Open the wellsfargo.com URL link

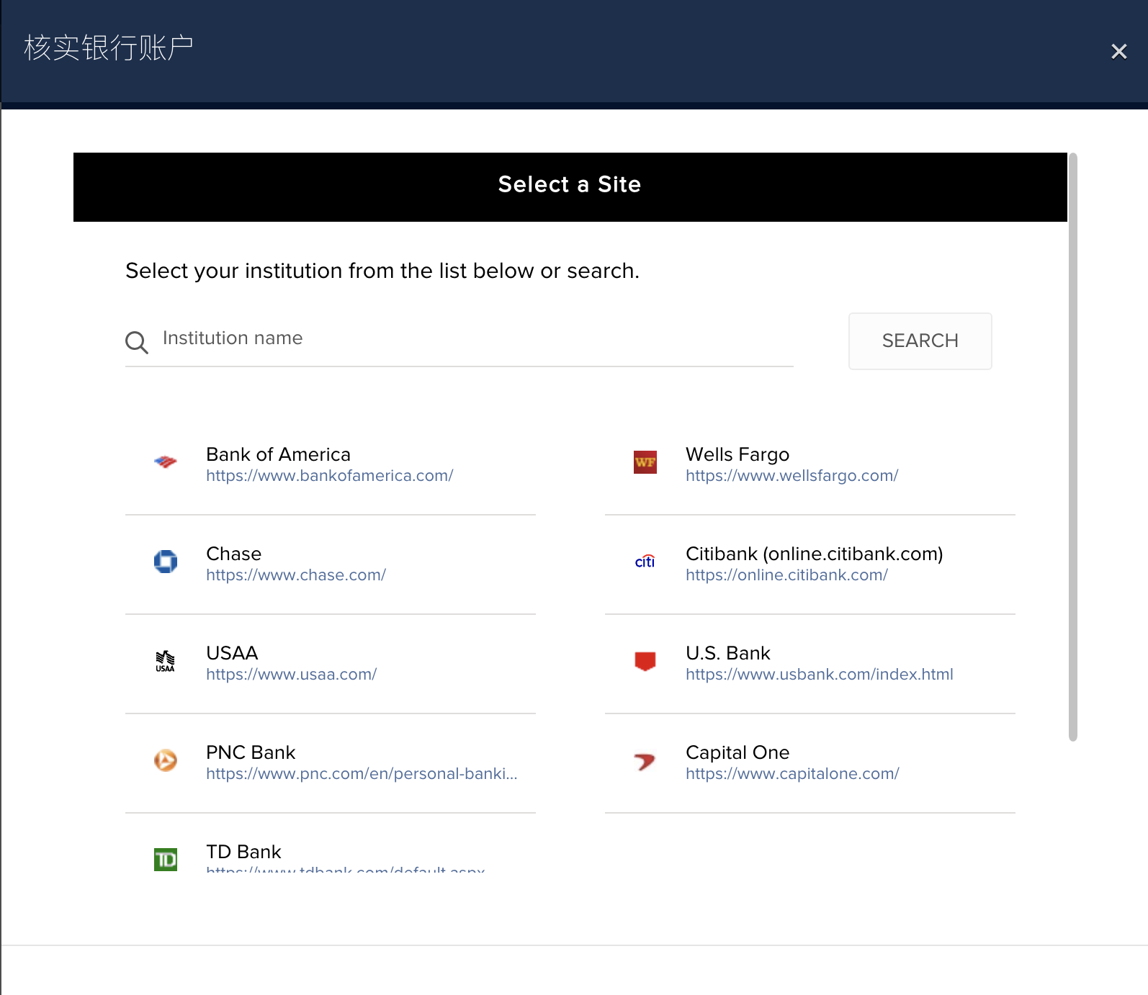(792, 476)
